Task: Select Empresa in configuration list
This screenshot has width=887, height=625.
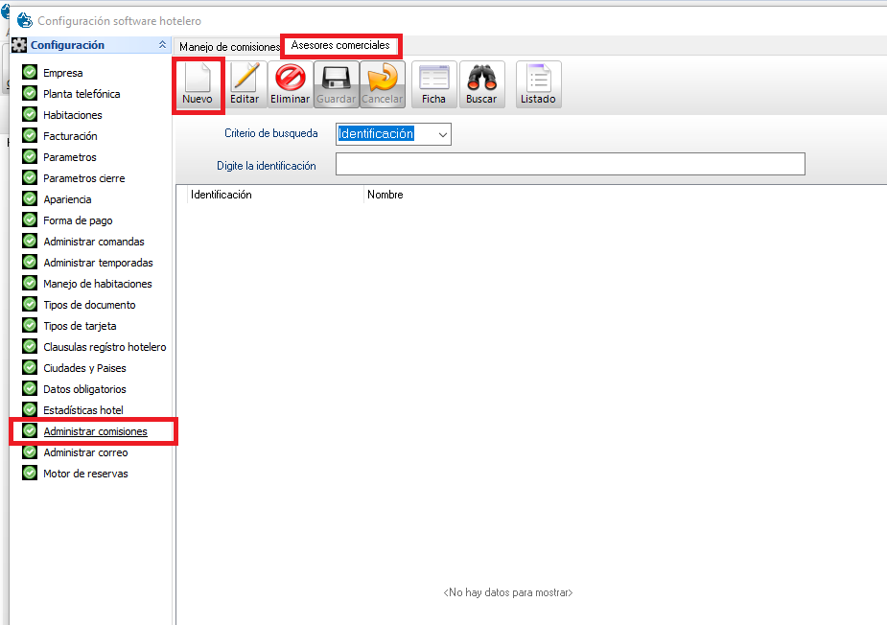Action: point(62,73)
